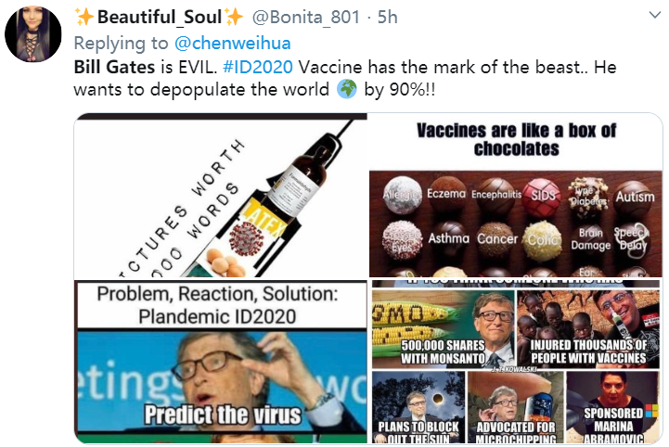Click the sparkle emoji before Beautiful_Soul

(84, 17)
